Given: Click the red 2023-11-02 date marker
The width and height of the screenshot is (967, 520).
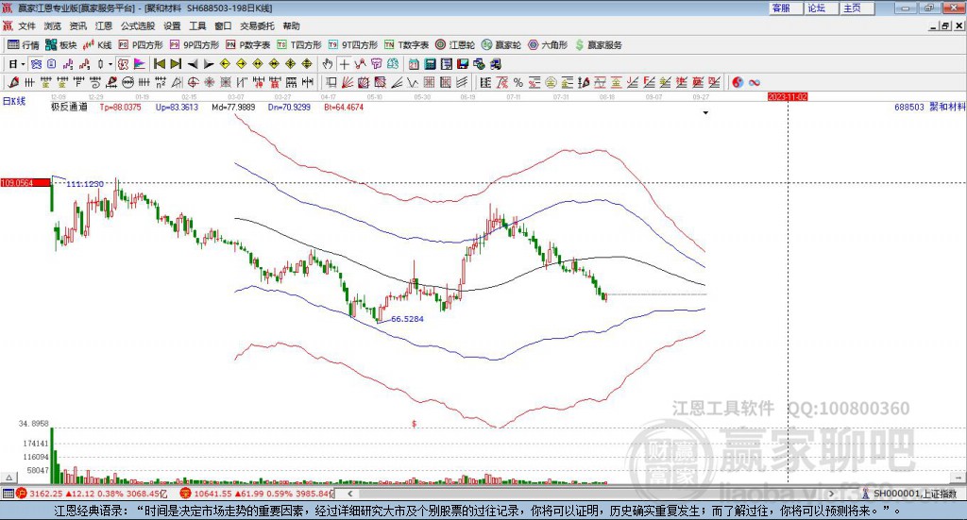Looking at the screenshot, I should pyautogui.click(x=788, y=96).
